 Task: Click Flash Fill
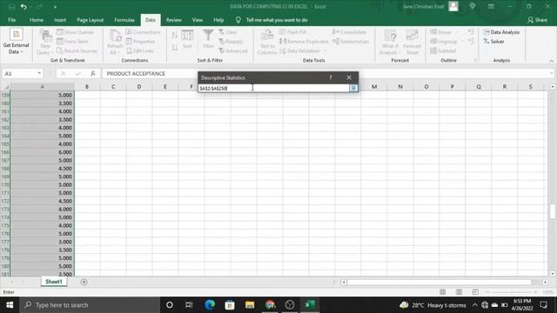[292, 32]
